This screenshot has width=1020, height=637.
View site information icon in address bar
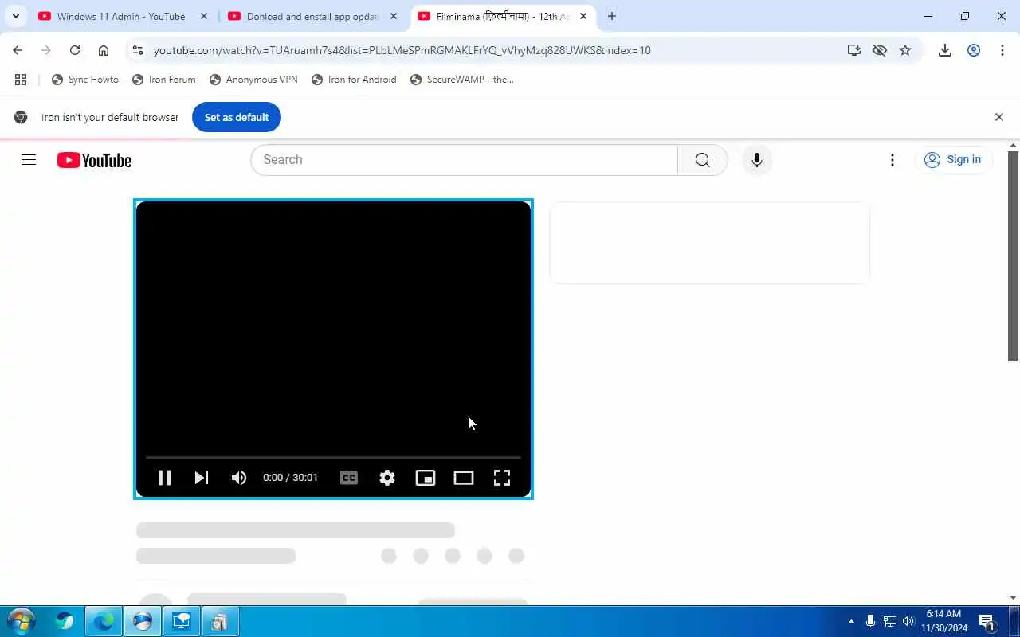137,50
